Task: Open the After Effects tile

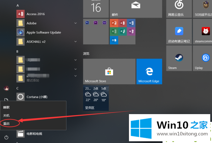Action: [x=105, y=23]
